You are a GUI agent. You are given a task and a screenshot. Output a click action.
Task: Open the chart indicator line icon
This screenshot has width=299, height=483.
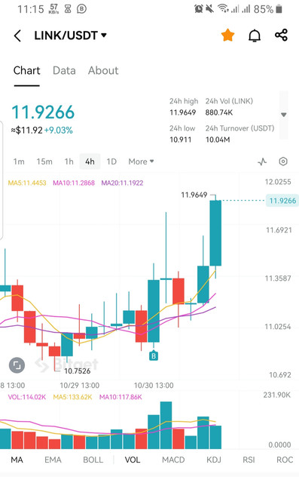pos(262,162)
